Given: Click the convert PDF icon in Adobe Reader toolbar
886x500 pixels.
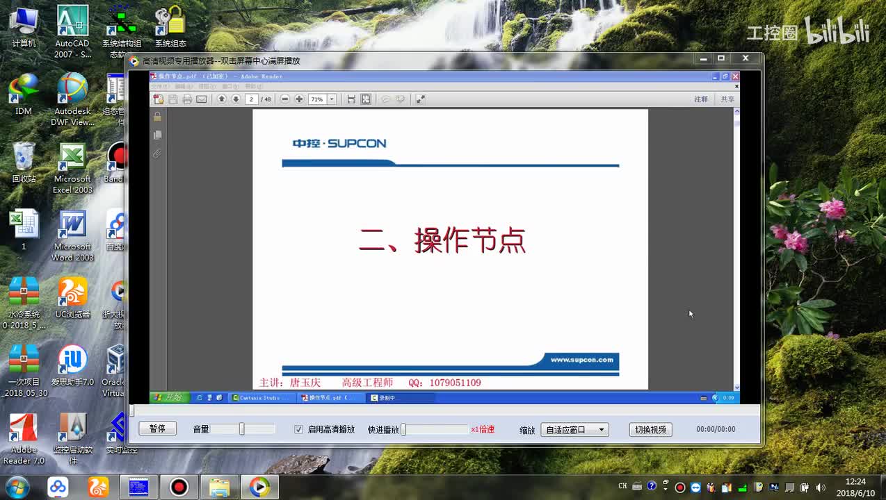Looking at the screenshot, I should [159, 99].
